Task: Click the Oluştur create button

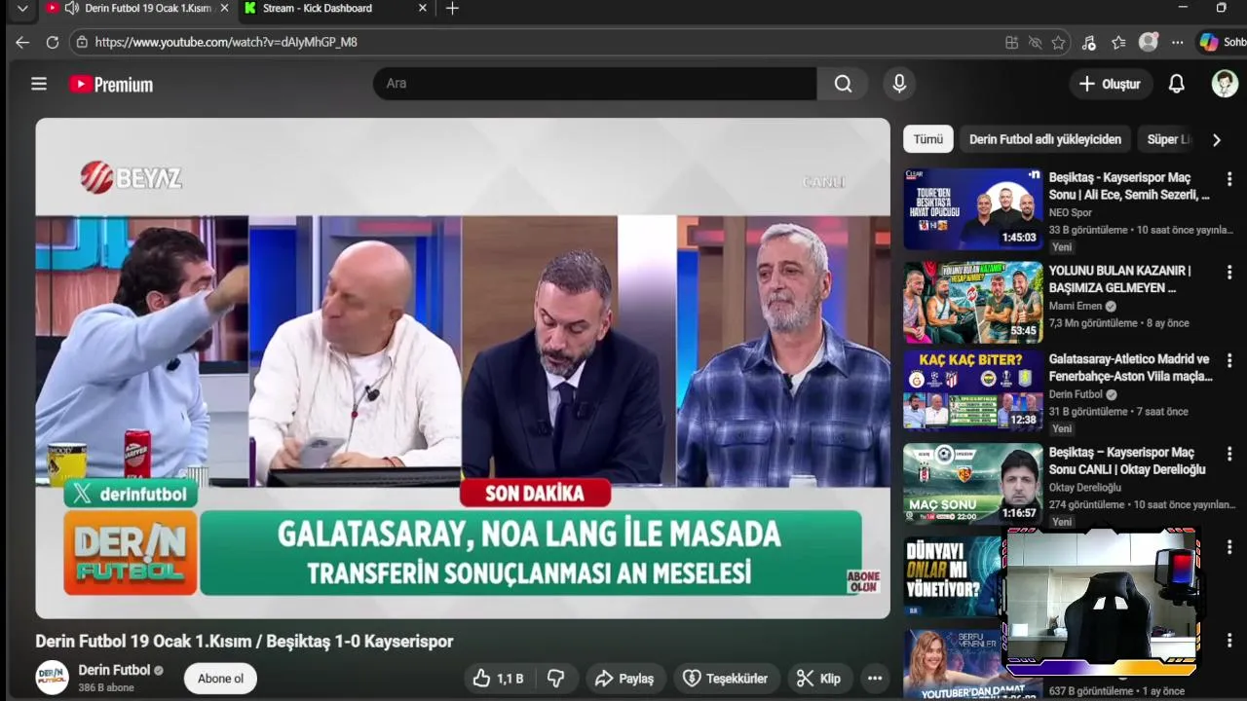Action: coord(1111,84)
